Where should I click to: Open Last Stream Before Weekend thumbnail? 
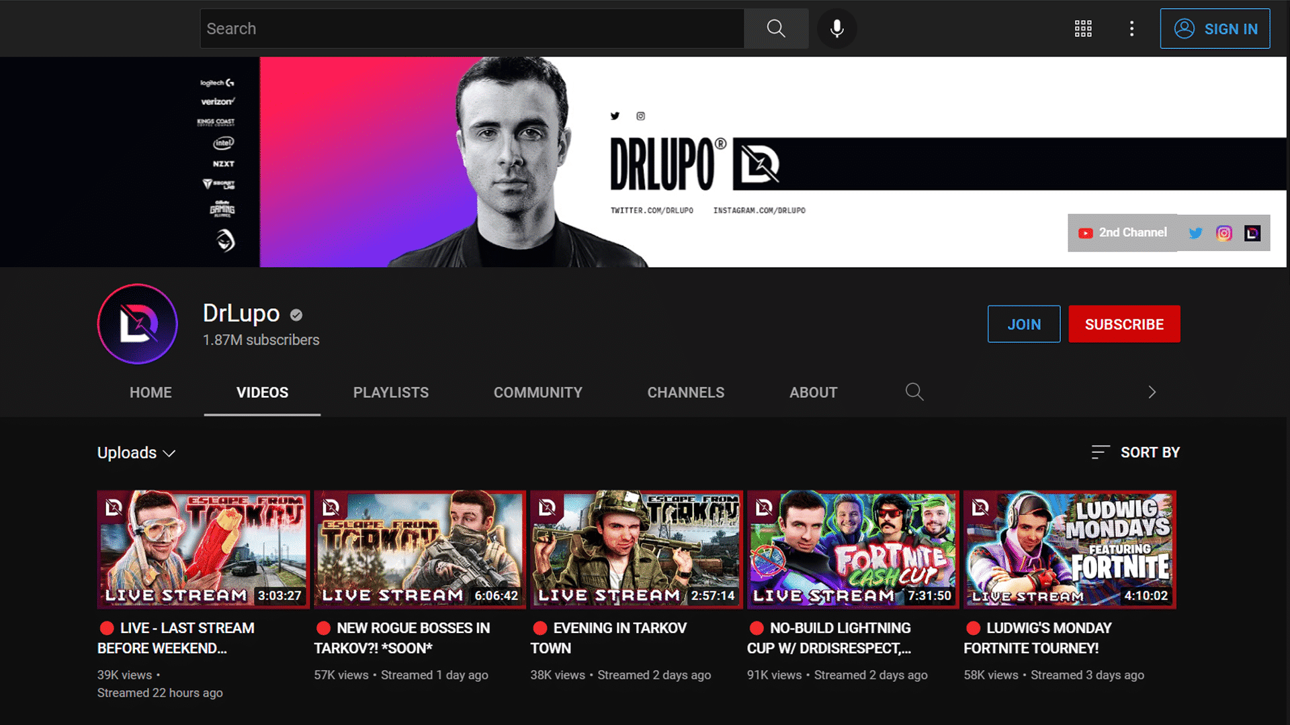pyautogui.click(x=203, y=549)
